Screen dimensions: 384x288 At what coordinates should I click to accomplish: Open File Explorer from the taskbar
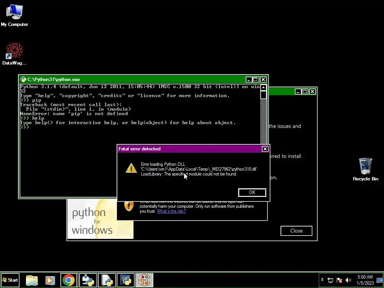pos(32,280)
